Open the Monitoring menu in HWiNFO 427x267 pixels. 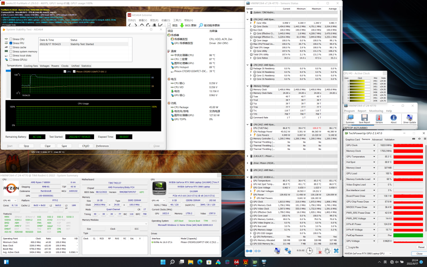[x=376, y=111]
